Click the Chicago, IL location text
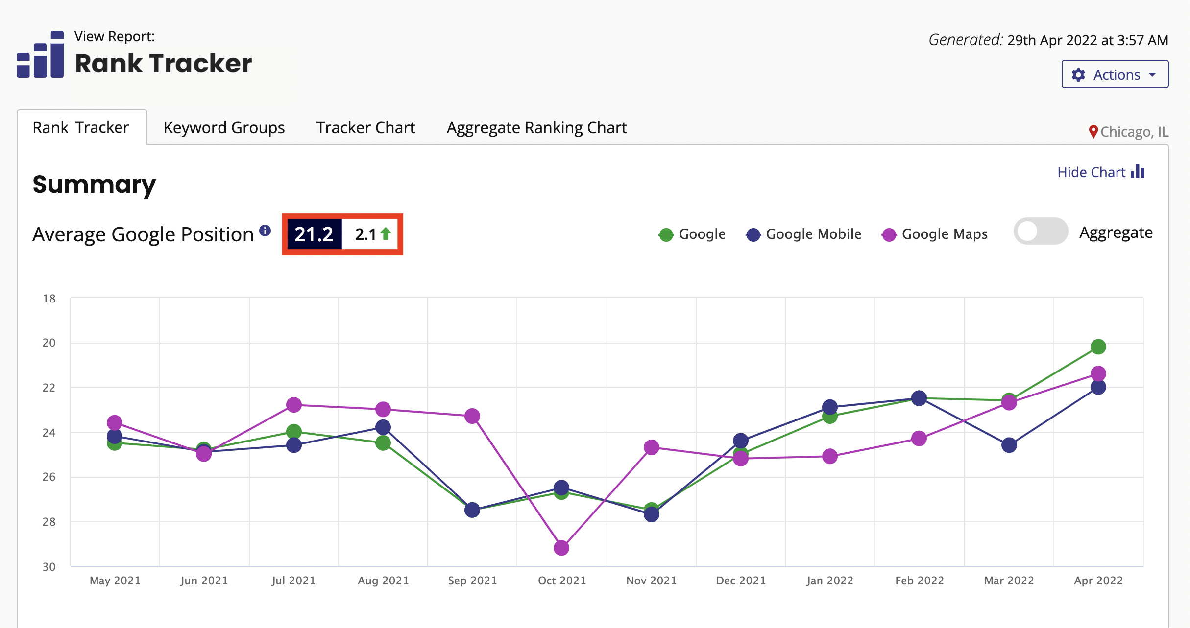1190x628 pixels. 1134,132
